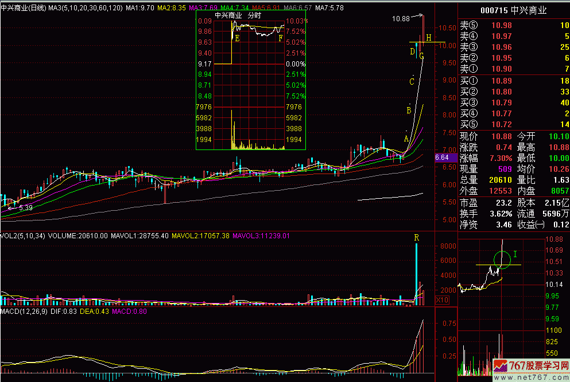
Task: Click the 总量 value 20610
Action: 500,180
